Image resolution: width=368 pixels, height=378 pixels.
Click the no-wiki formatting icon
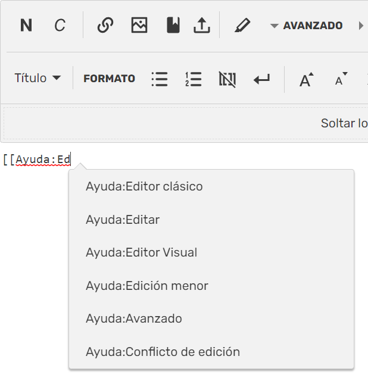227,79
